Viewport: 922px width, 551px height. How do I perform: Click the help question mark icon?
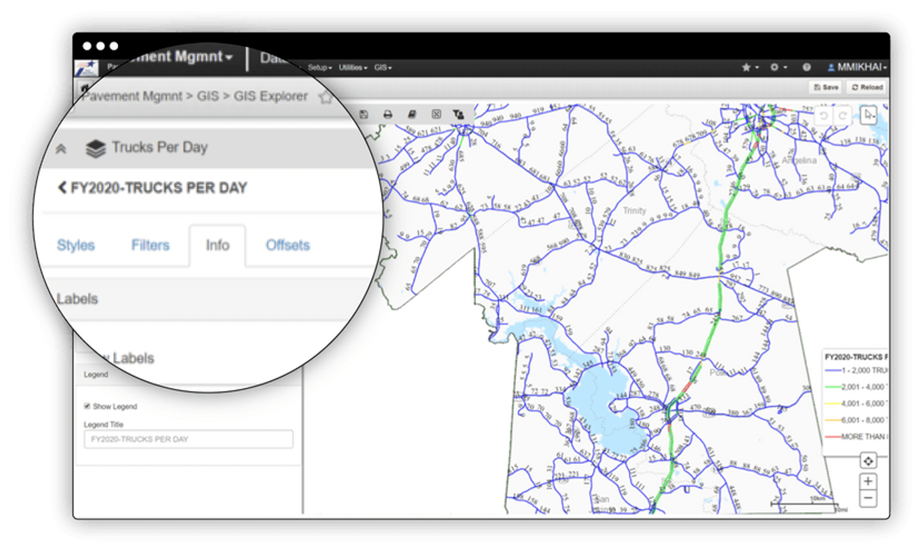806,67
